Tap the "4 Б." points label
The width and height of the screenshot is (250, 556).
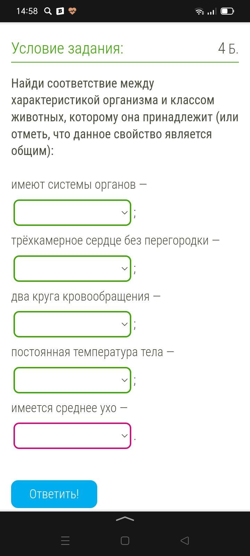click(228, 49)
